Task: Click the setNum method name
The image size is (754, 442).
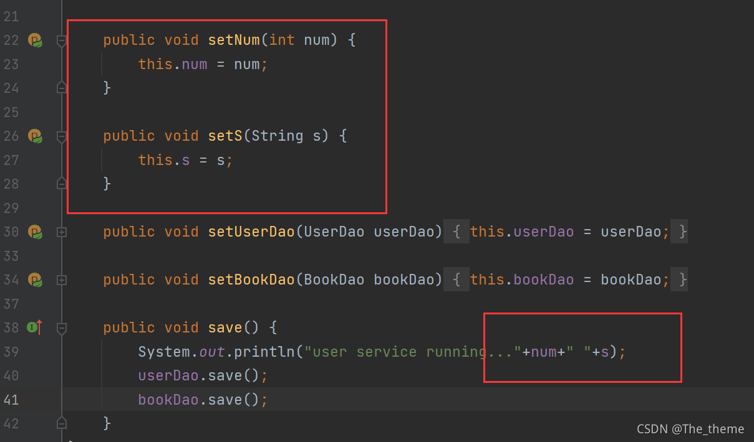Action: (x=234, y=40)
